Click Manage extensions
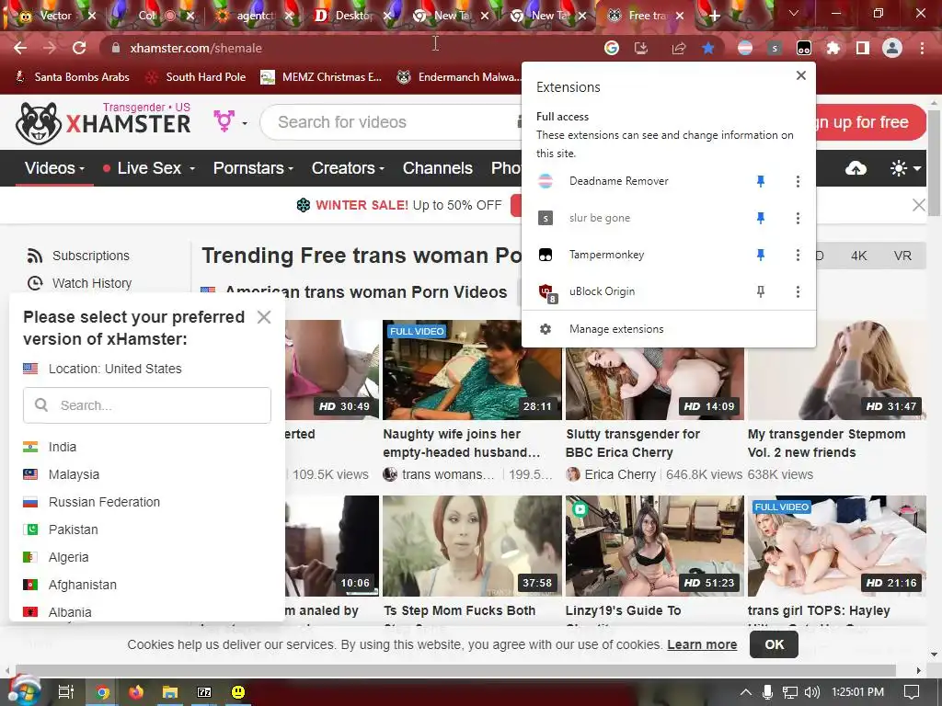 click(x=615, y=329)
